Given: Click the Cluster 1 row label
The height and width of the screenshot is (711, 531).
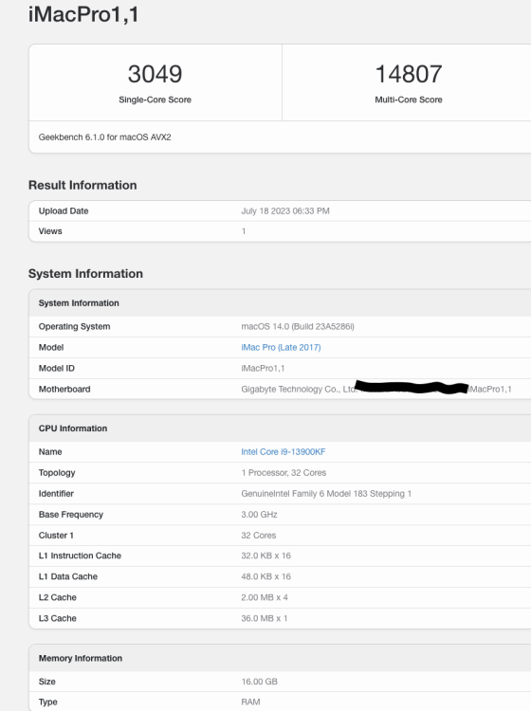Looking at the screenshot, I should pos(56,535).
